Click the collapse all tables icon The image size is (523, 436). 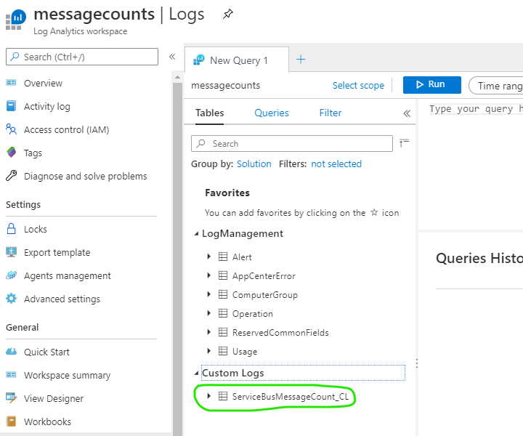tap(404, 143)
